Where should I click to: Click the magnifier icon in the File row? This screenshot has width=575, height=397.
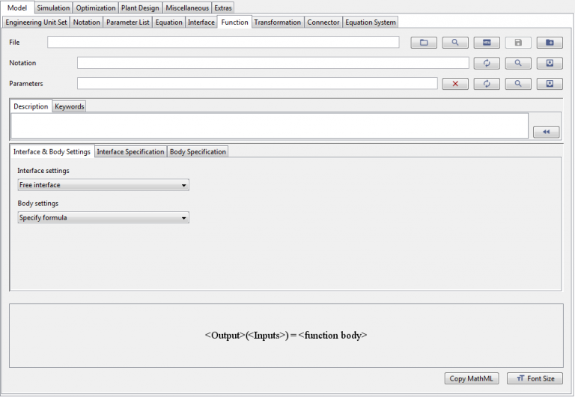[455, 43]
